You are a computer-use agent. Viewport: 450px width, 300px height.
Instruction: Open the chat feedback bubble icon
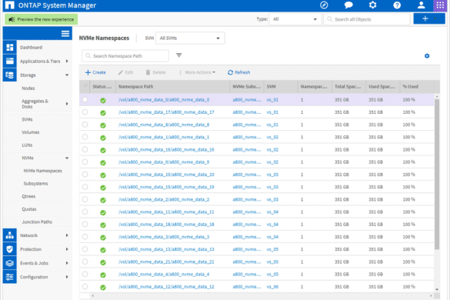click(x=348, y=5)
